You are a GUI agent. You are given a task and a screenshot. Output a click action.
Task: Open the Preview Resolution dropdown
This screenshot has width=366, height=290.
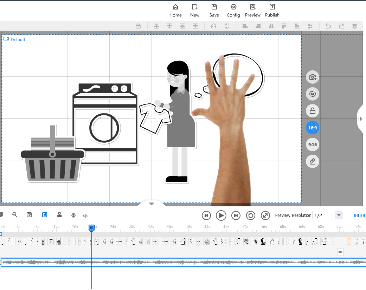pyautogui.click(x=339, y=215)
